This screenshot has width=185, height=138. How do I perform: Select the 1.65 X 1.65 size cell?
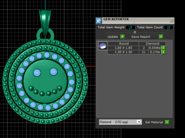(x=123, y=48)
